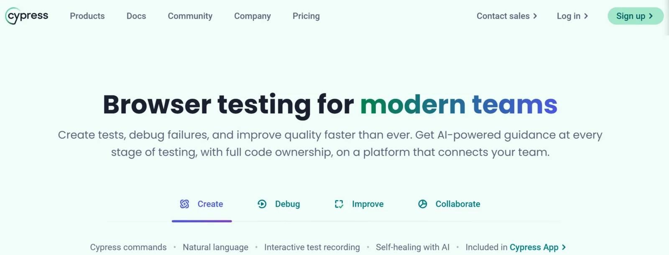Expand the Community menu
669x255 pixels.
point(190,16)
